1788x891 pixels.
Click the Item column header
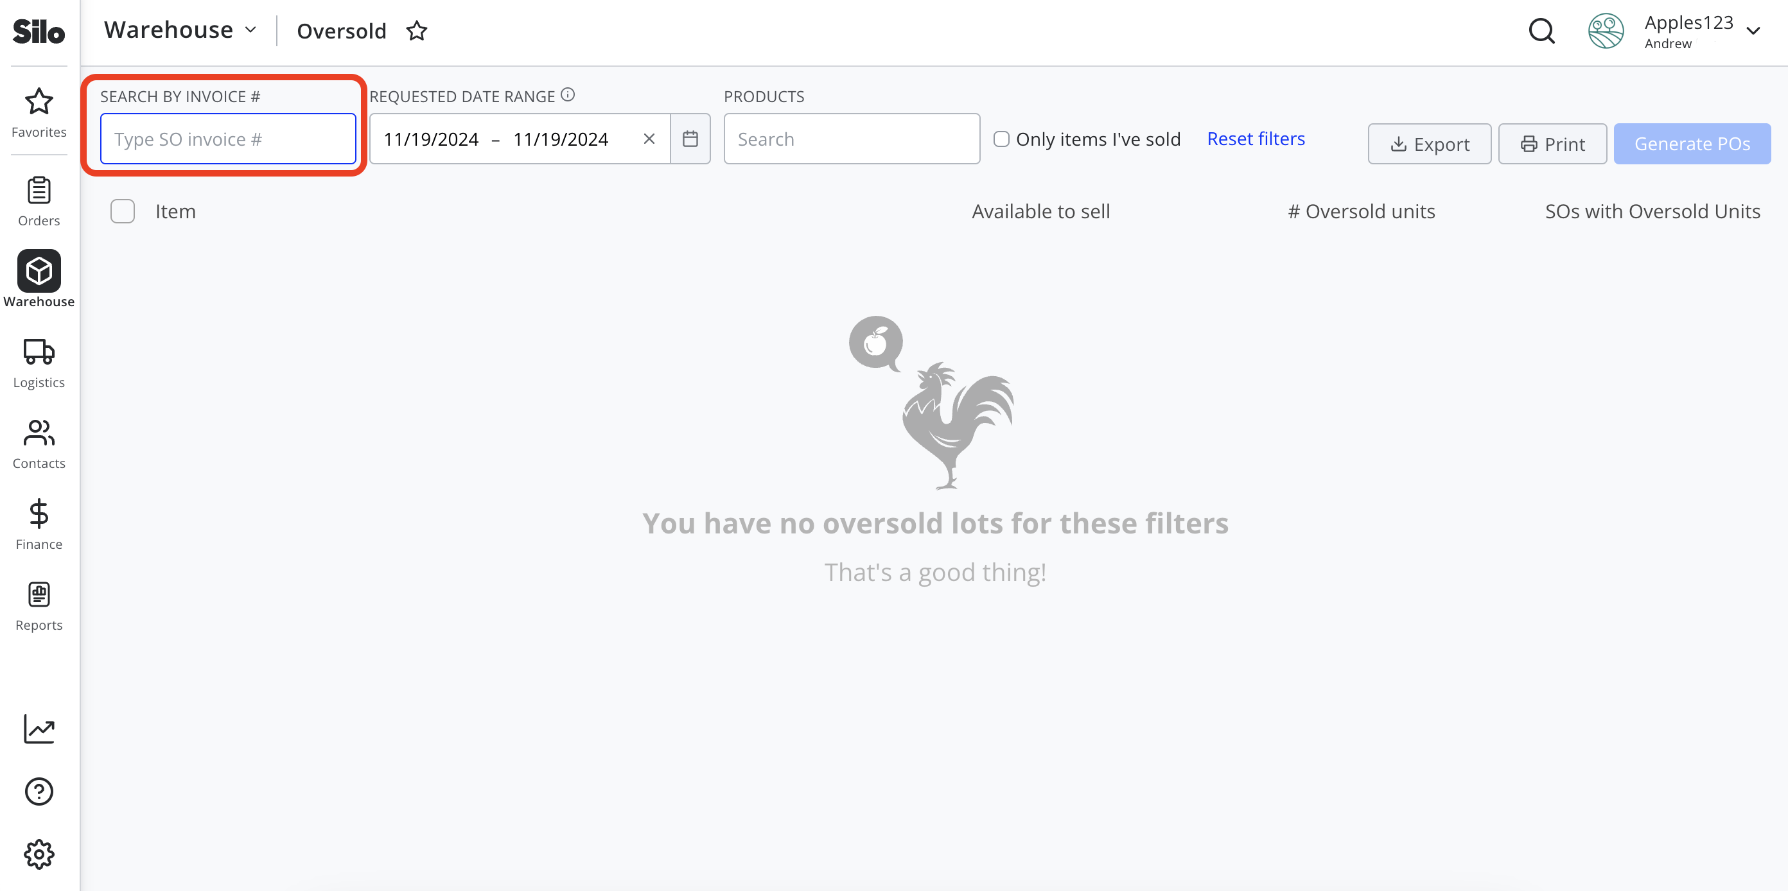click(175, 211)
